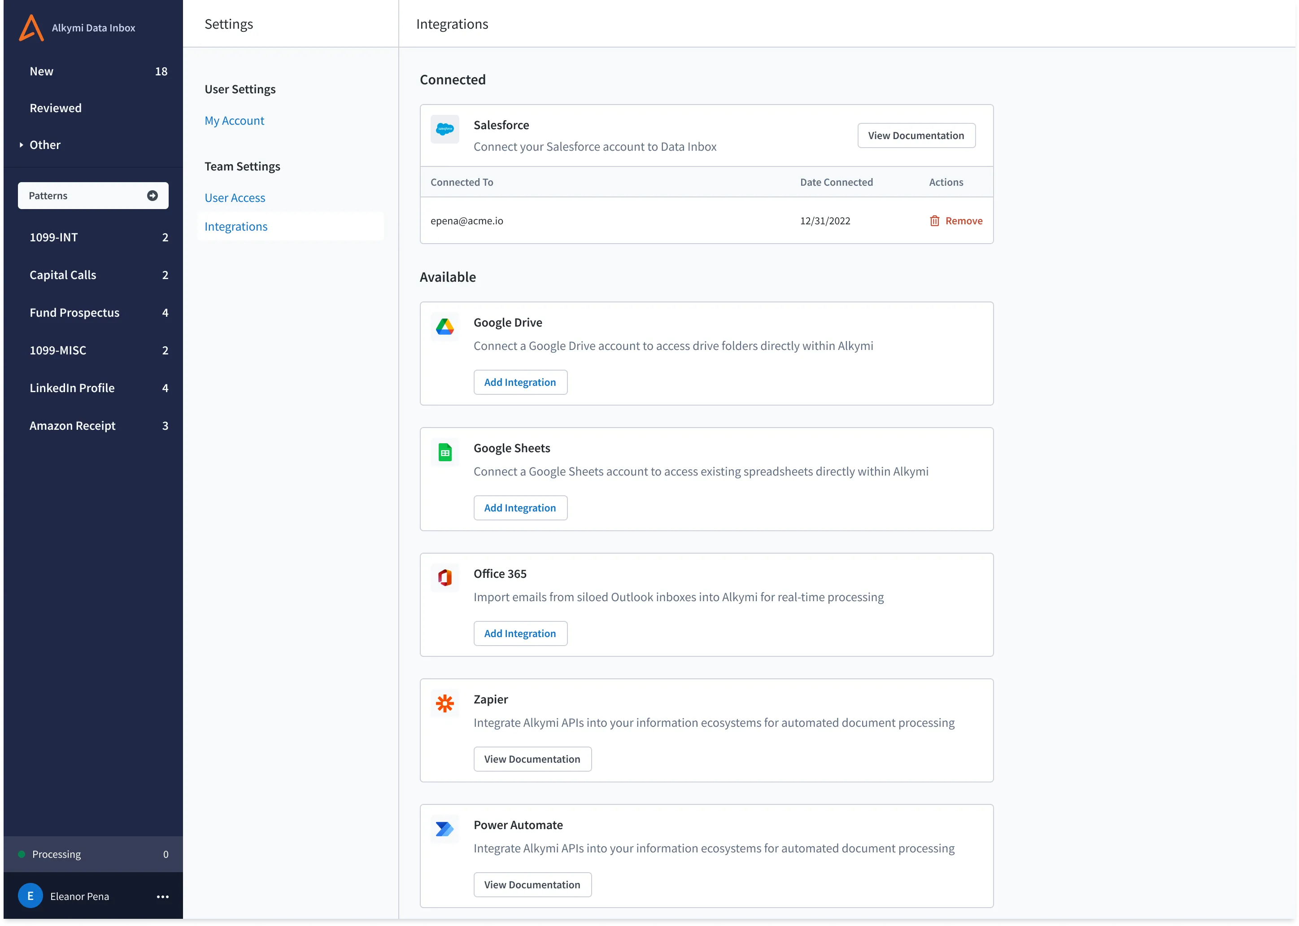This screenshot has width=1299, height=926.
Task: Open the user menu three-dots icon
Action: pyautogui.click(x=162, y=897)
